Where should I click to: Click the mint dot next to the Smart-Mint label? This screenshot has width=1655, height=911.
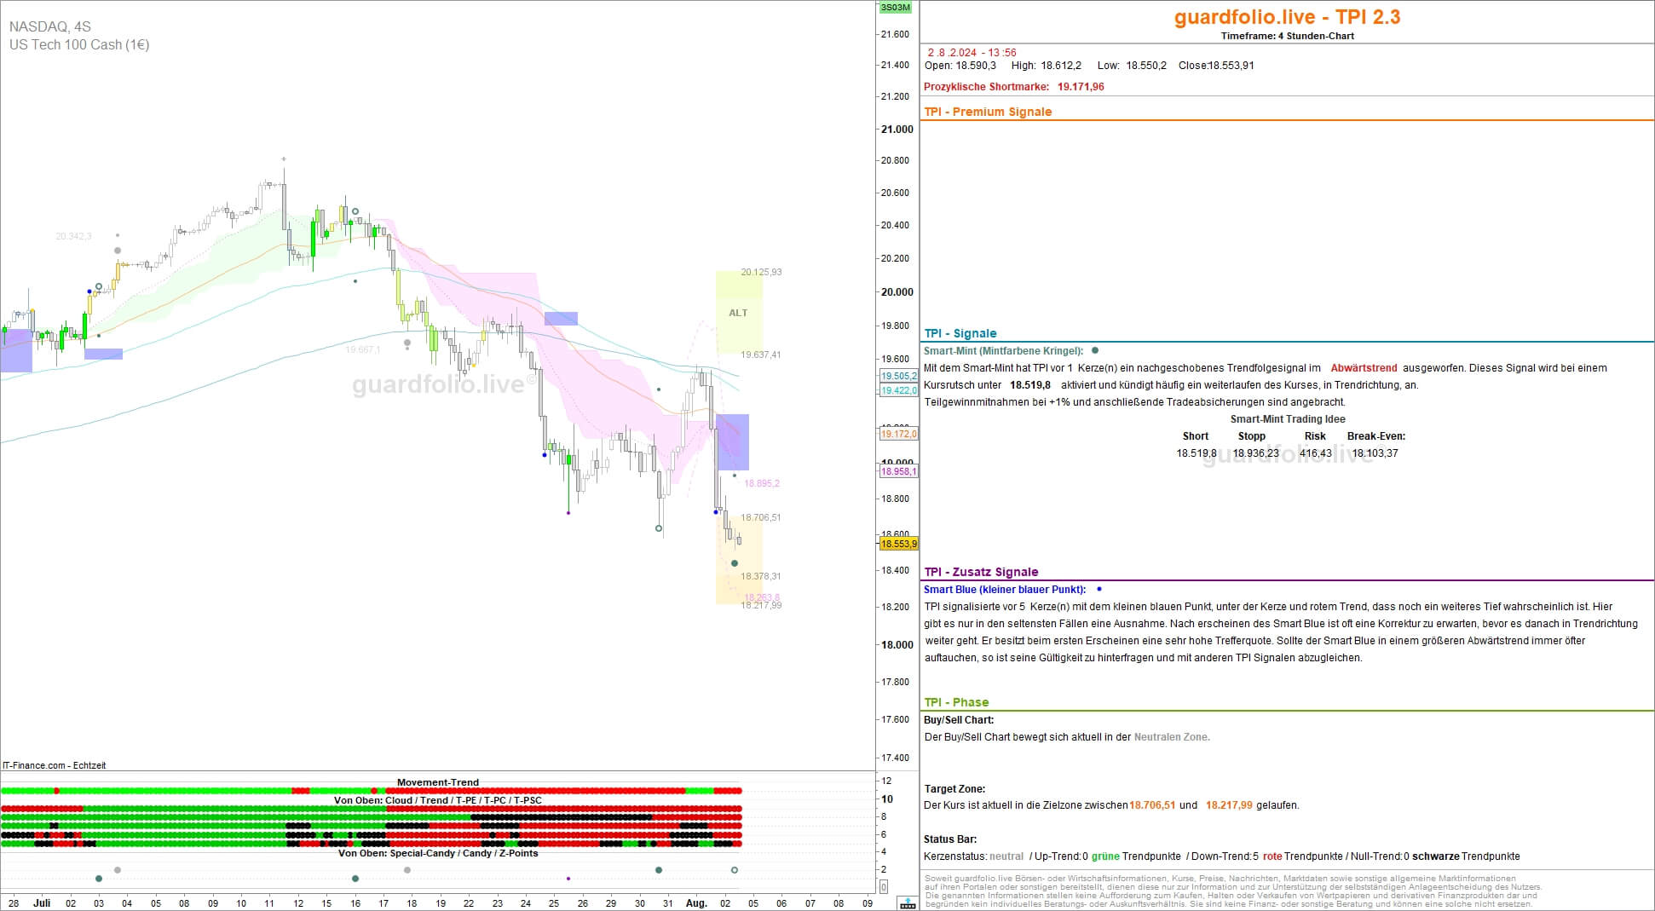click(x=1095, y=350)
